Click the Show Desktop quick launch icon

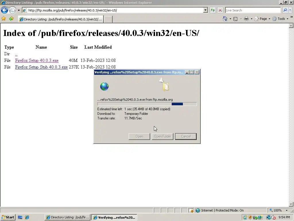(x=20, y=218)
